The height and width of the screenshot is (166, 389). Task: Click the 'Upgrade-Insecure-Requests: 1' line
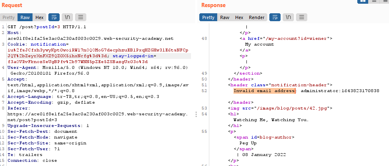click(48, 125)
